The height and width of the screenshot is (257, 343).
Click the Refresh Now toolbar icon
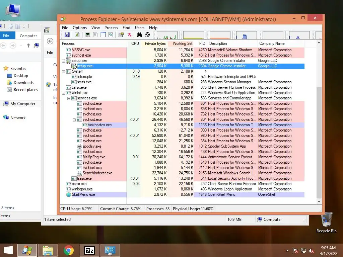pos(77,35)
